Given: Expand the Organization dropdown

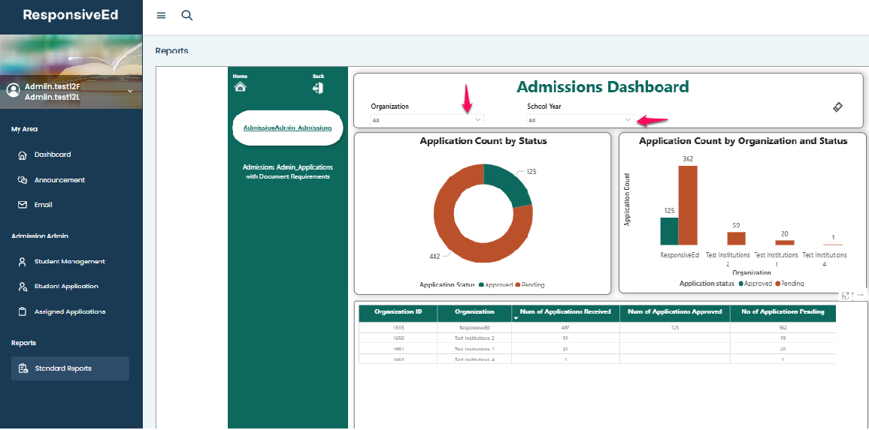Looking at the screenshot, I should tap(477, 120).
